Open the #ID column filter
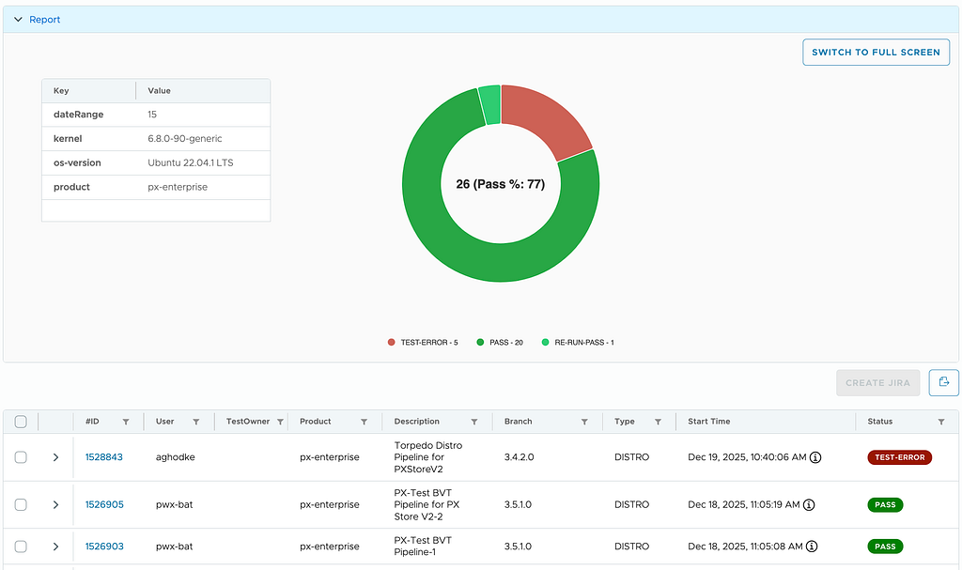Screen dimensions: 962x570 126,423
